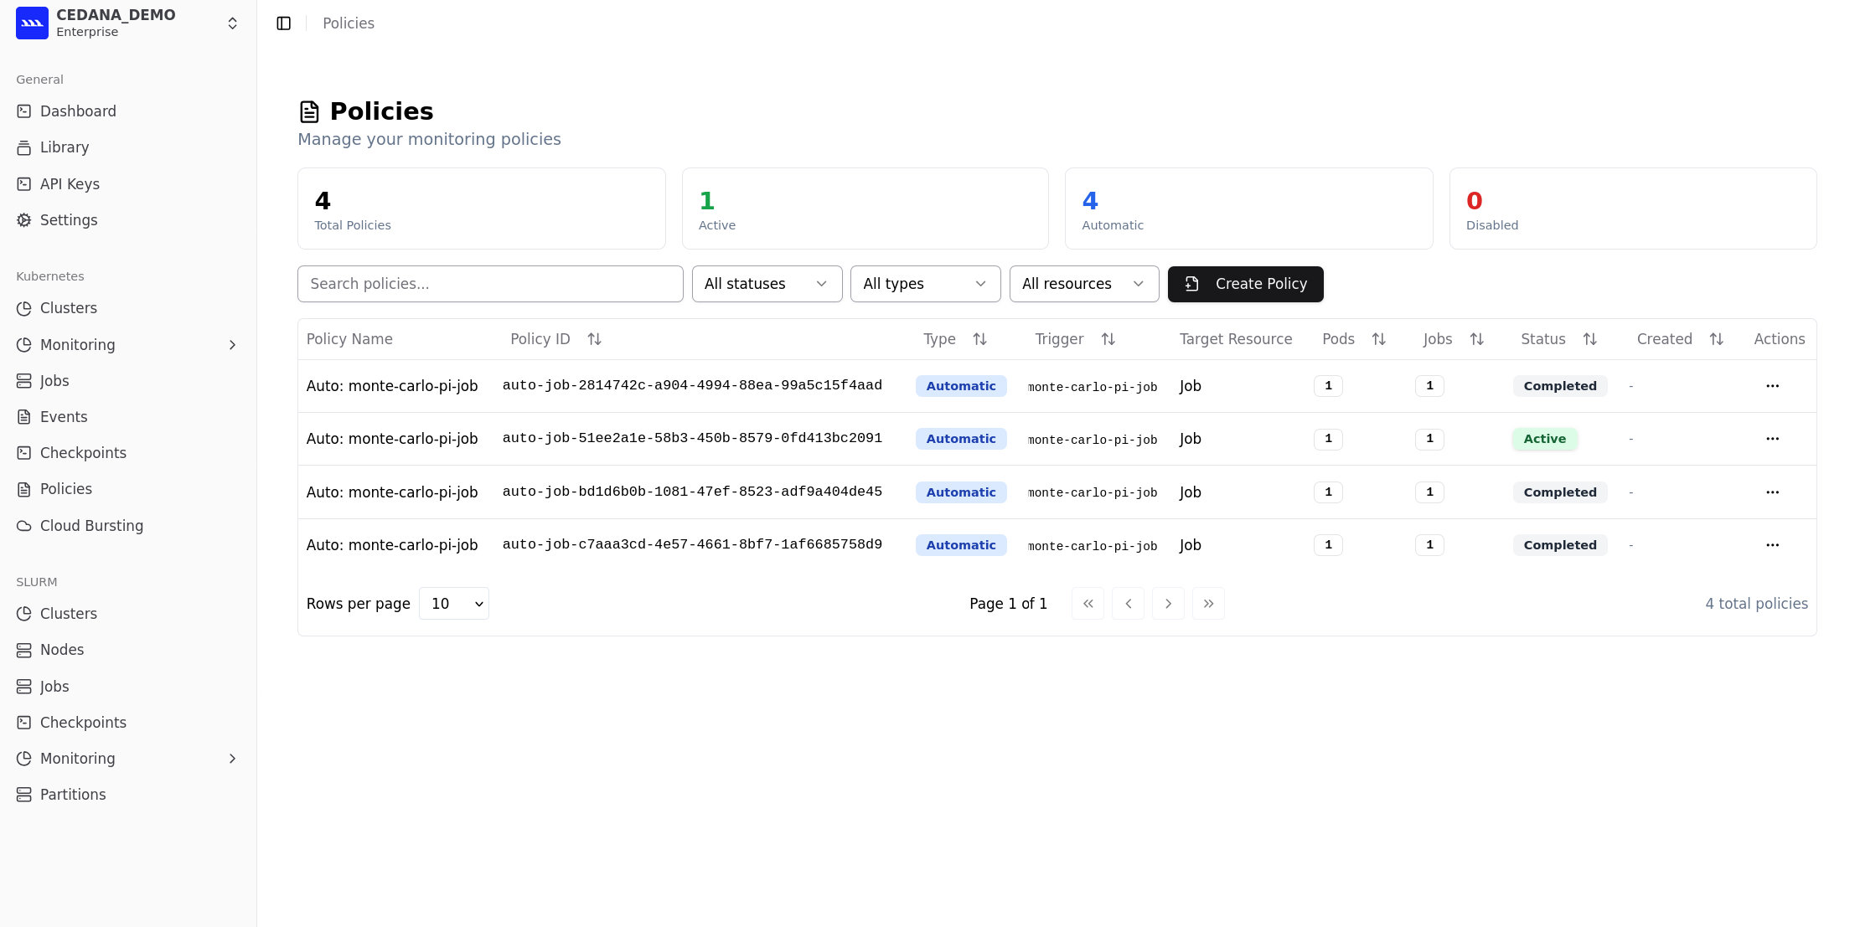This screenshot has height=927, width=1855.
Task: Sort by Created column arrows
Action: 1716,339
